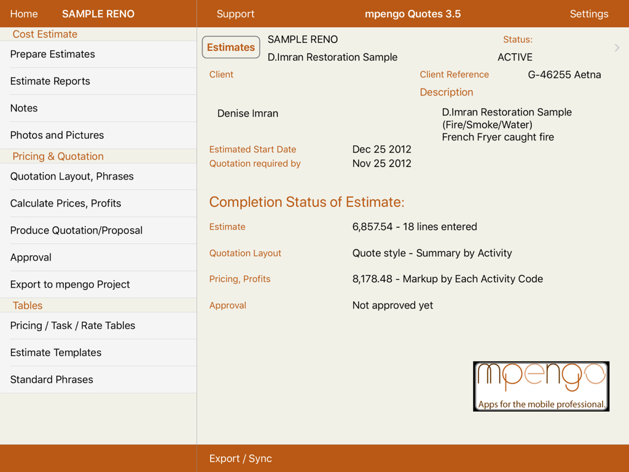The image size is (629, 472).
Task: Click the mpengo logo image
Action: coord(541,386)
